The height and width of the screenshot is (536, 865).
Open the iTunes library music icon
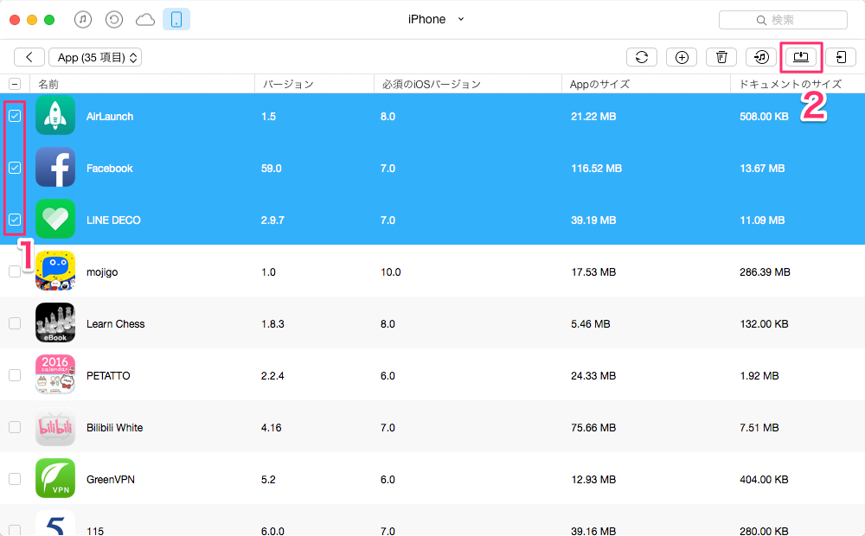[x=83, y=20]
